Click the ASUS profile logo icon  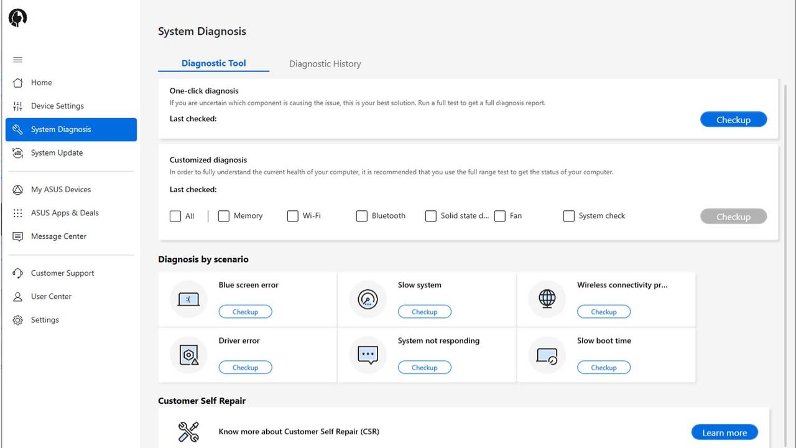pyautogui.click(x=17, y=18)
